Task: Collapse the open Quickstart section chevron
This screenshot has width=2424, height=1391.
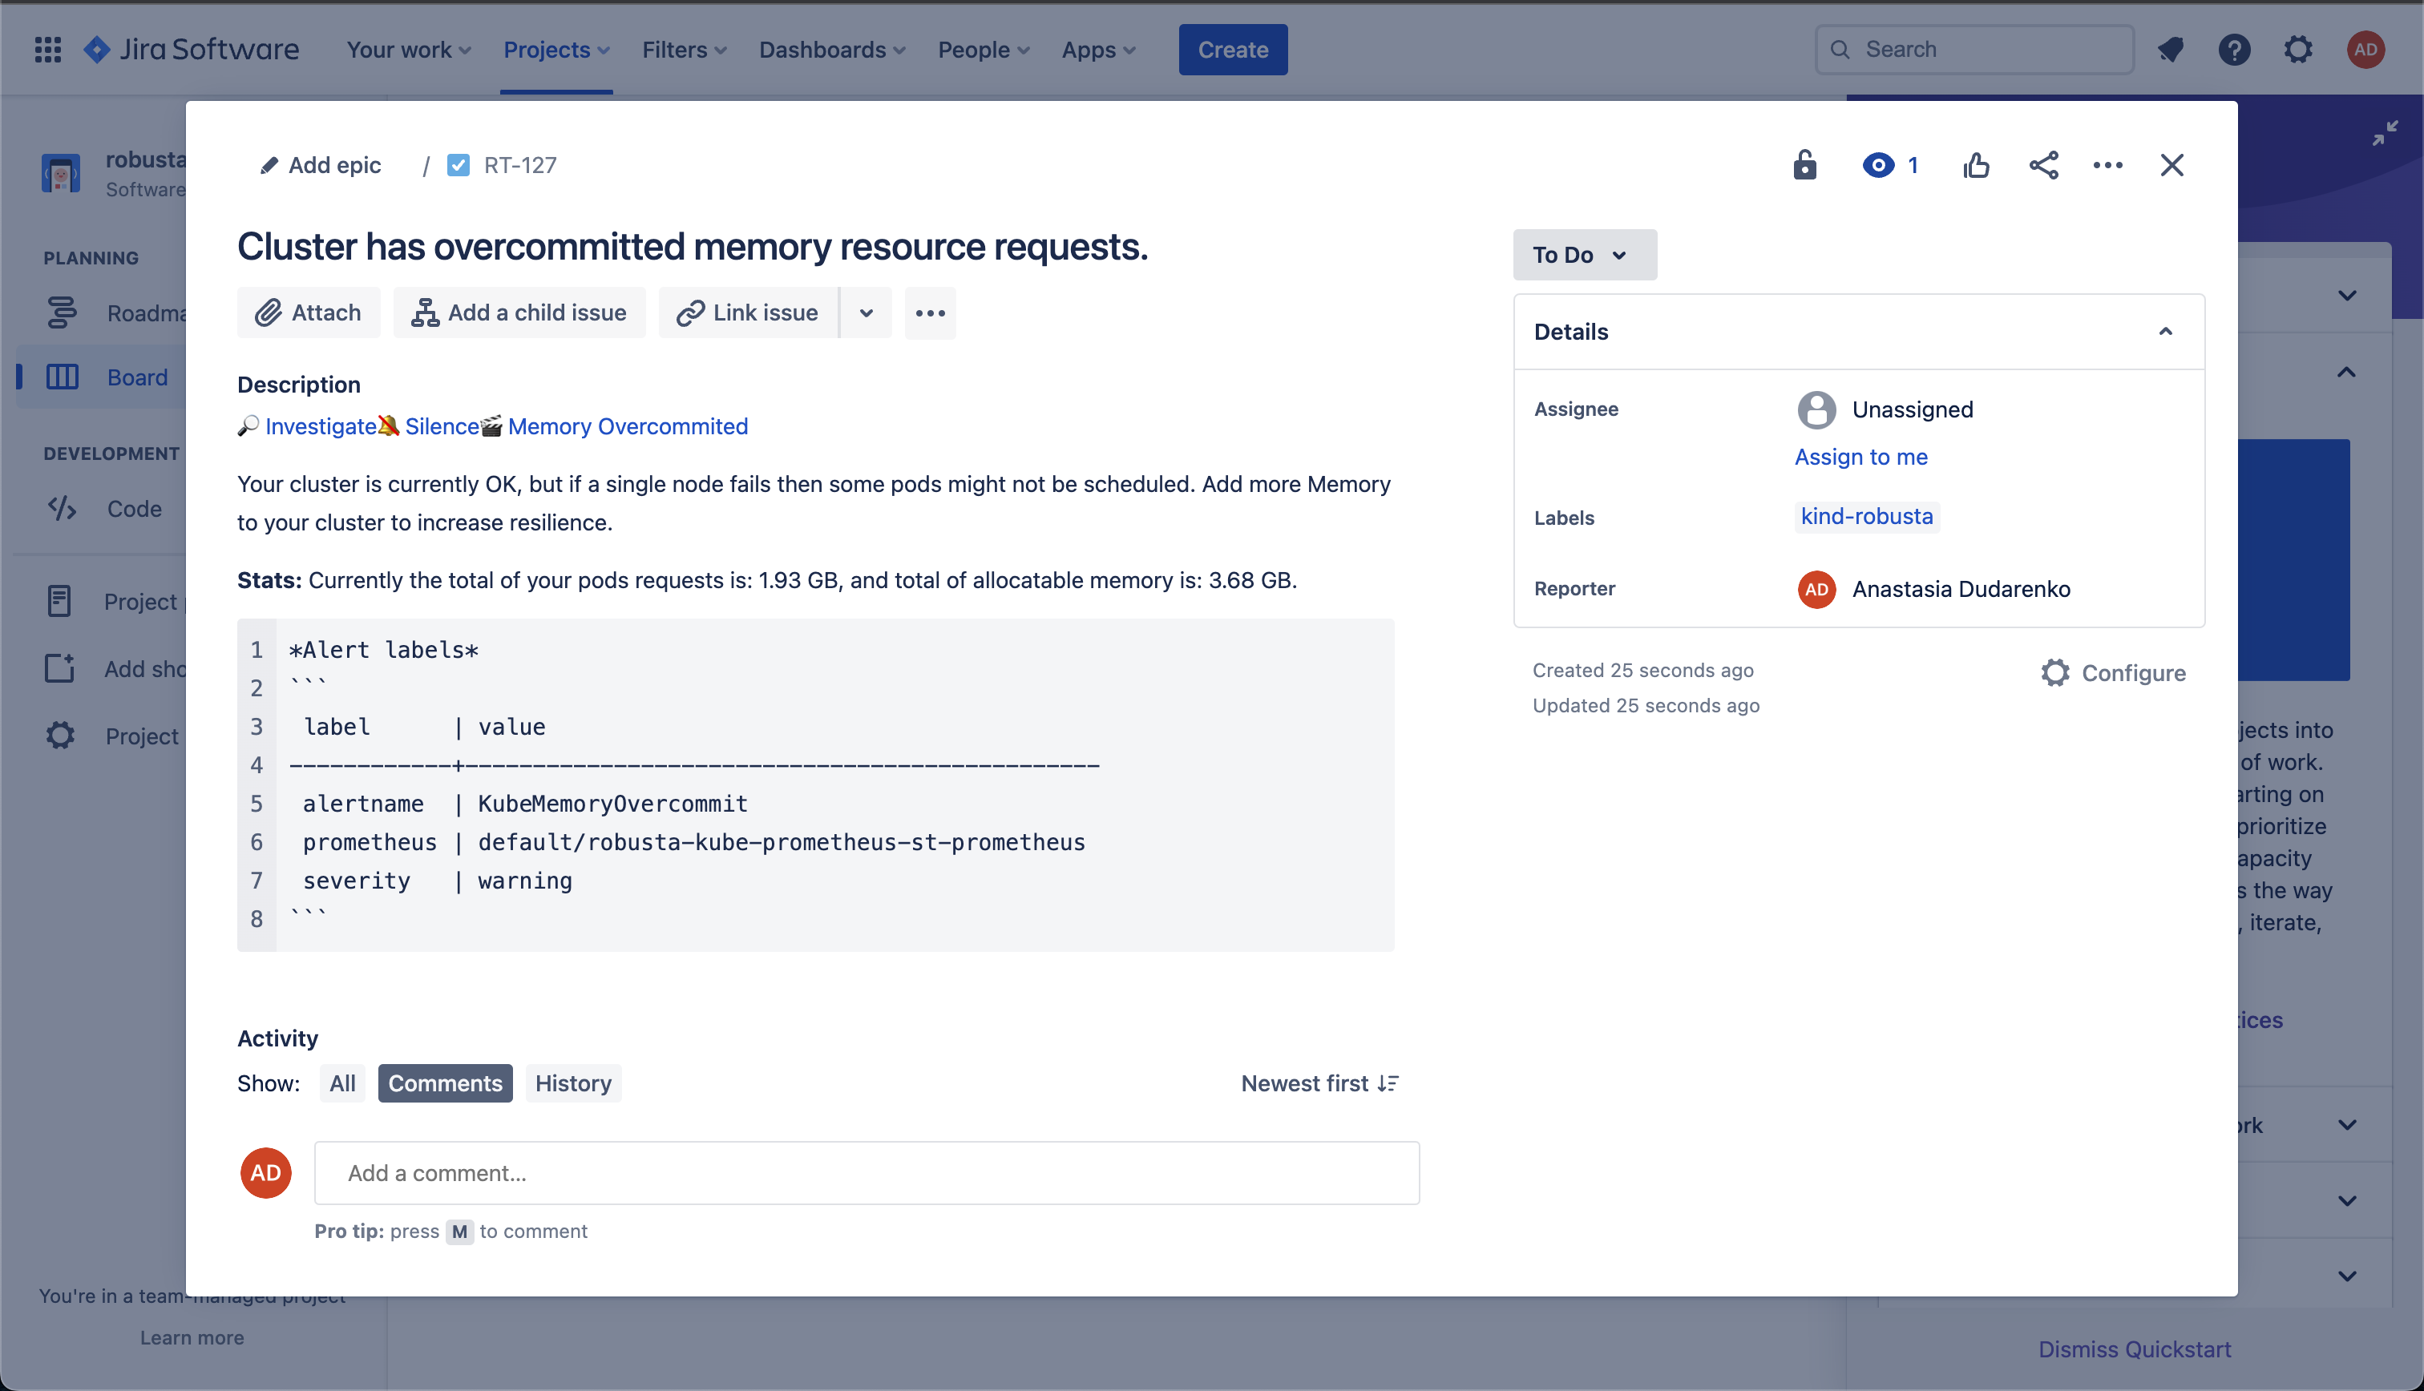Action: tap(2346, 372)
